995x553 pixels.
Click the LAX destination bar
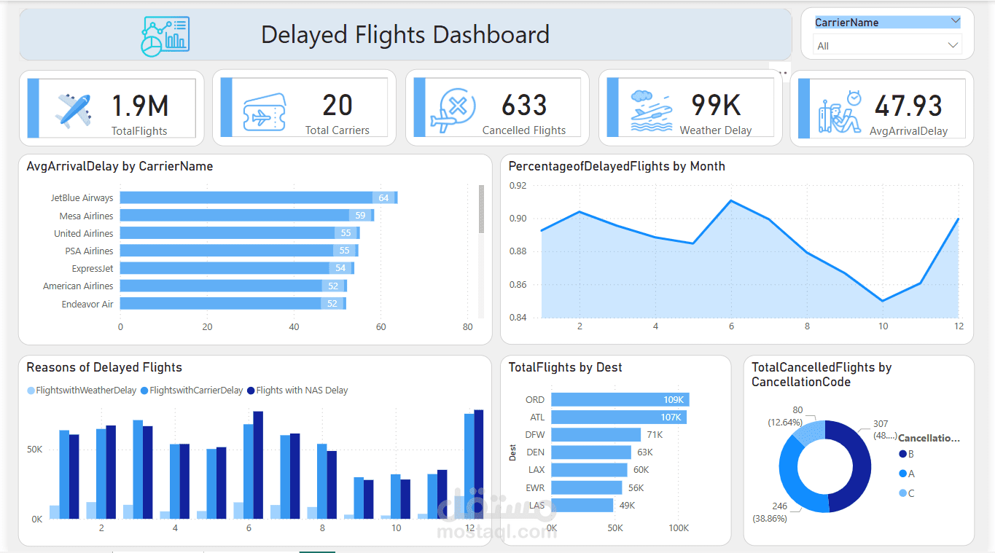(x=589, y=469)
